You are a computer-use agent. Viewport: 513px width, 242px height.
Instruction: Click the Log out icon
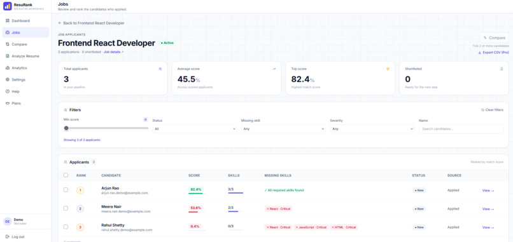pos(8,237)
